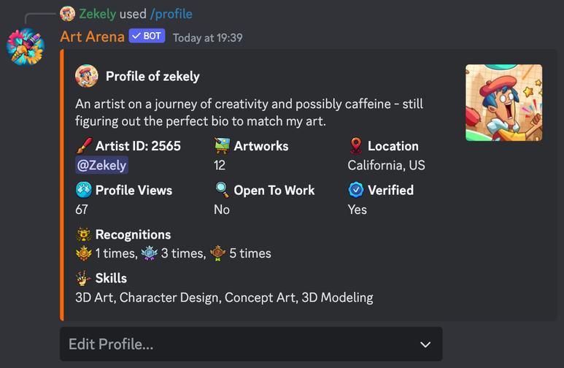Click the red Location pin icon

pyautogui.click(x=356, y=145)
